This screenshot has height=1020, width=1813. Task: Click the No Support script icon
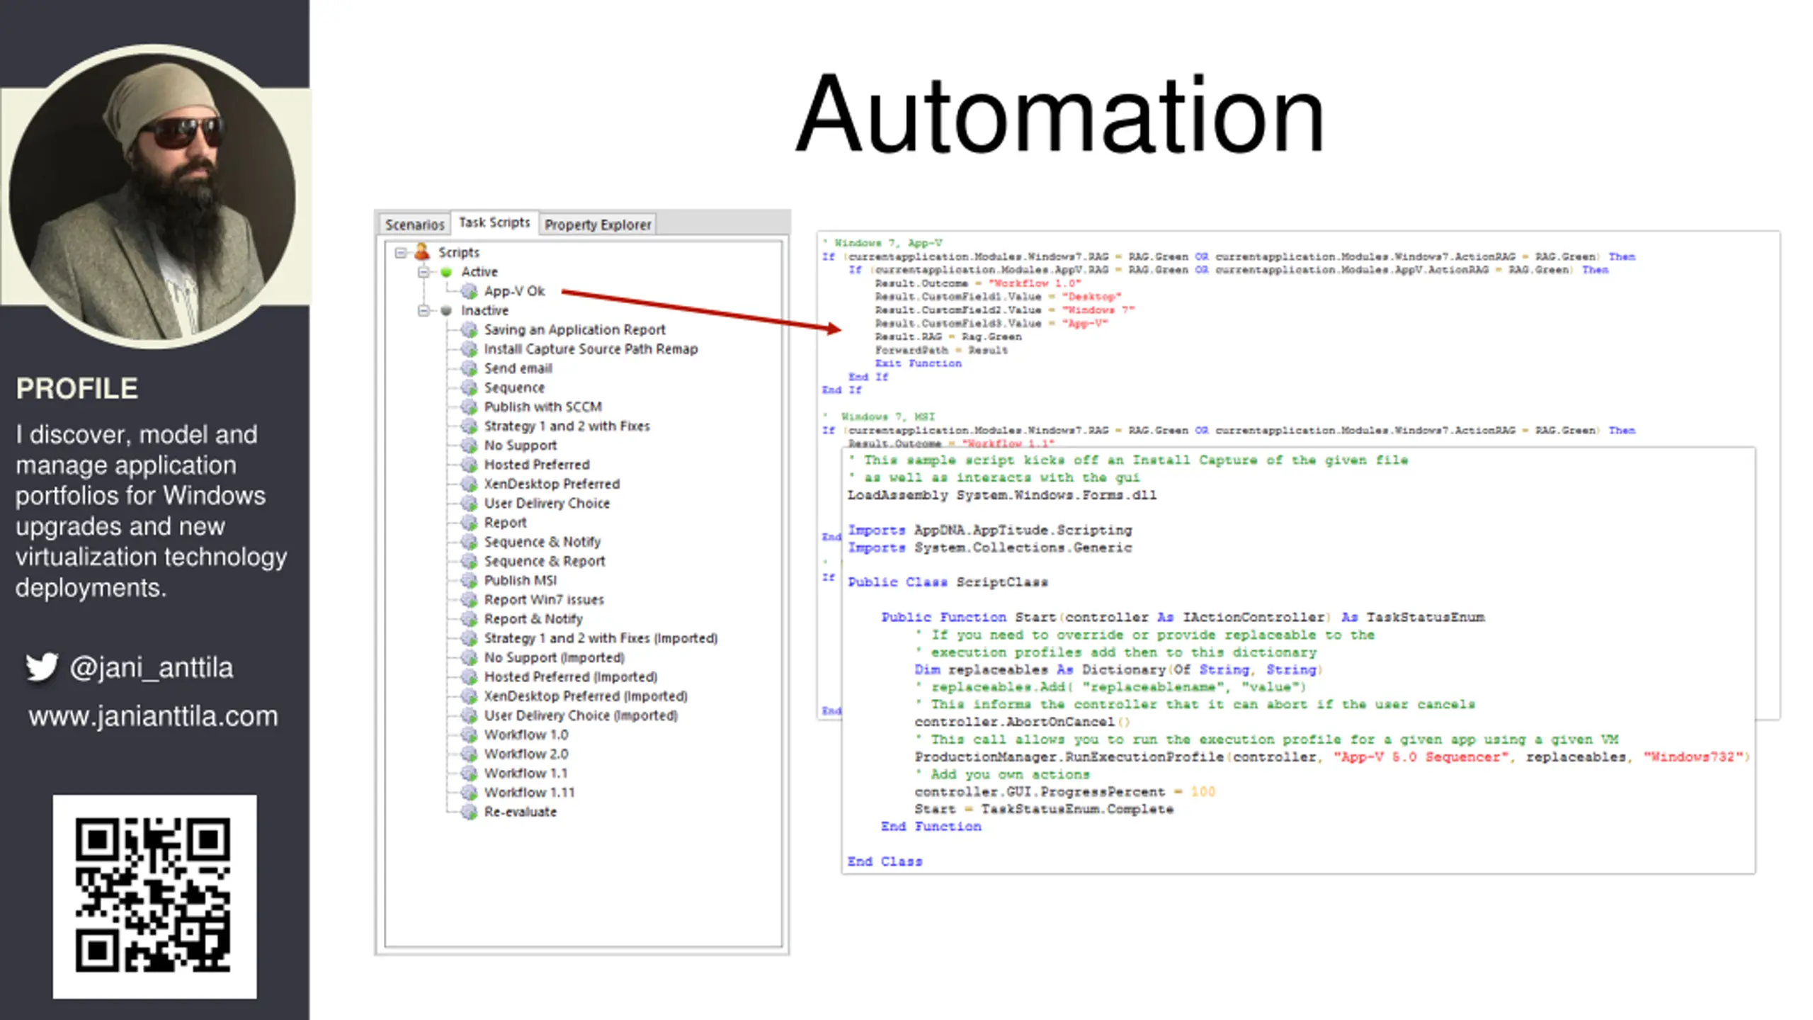pyautogui.click(x=469, y=446)
